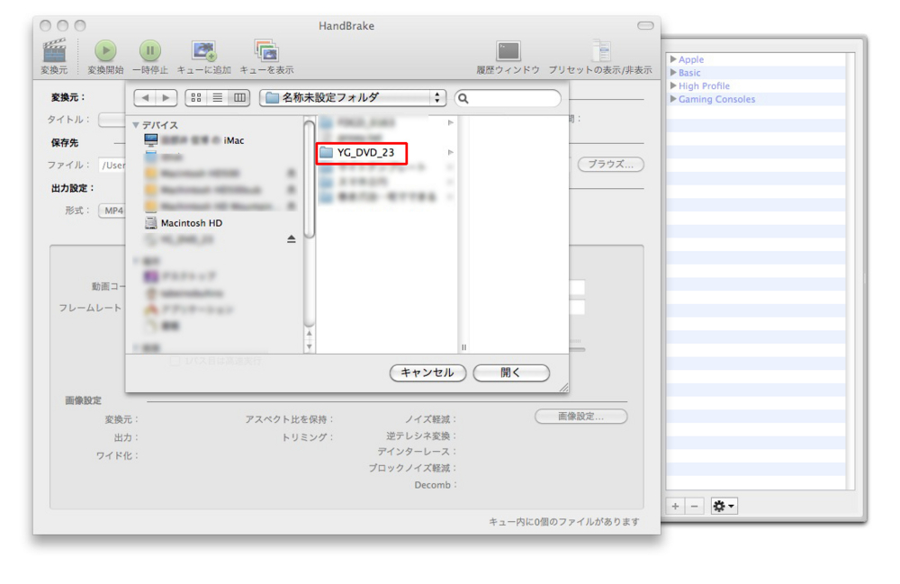
Task: Click the 開く open button
Action: [511, 373]
